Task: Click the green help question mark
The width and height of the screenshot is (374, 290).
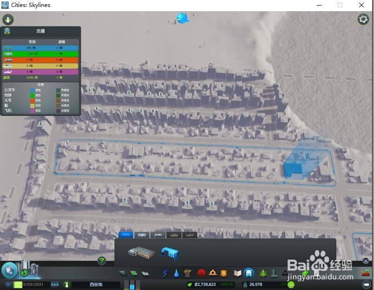Action: 102,260
